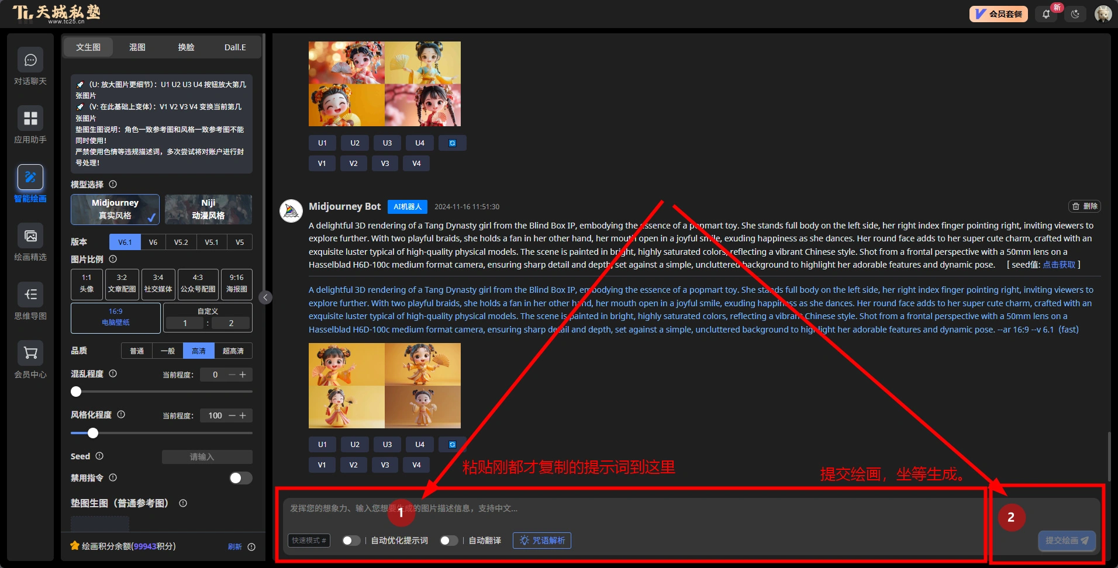Click regenerate icon under the top image grid
The height and width of the screenshot is (568, 1118).
point(452,143)
